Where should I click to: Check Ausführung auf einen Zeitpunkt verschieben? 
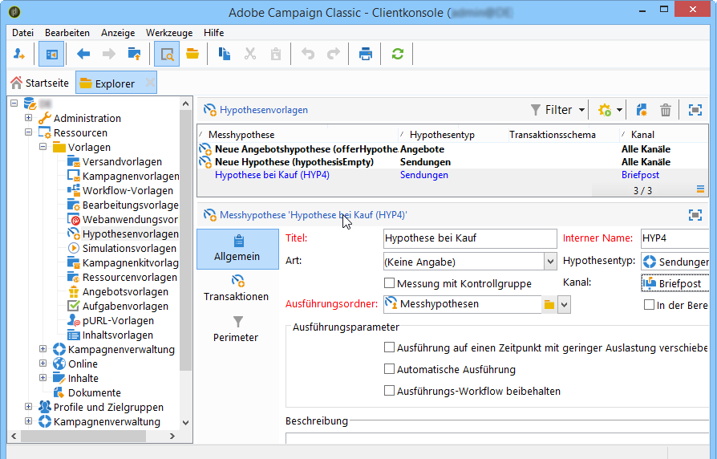coord(389,347)
